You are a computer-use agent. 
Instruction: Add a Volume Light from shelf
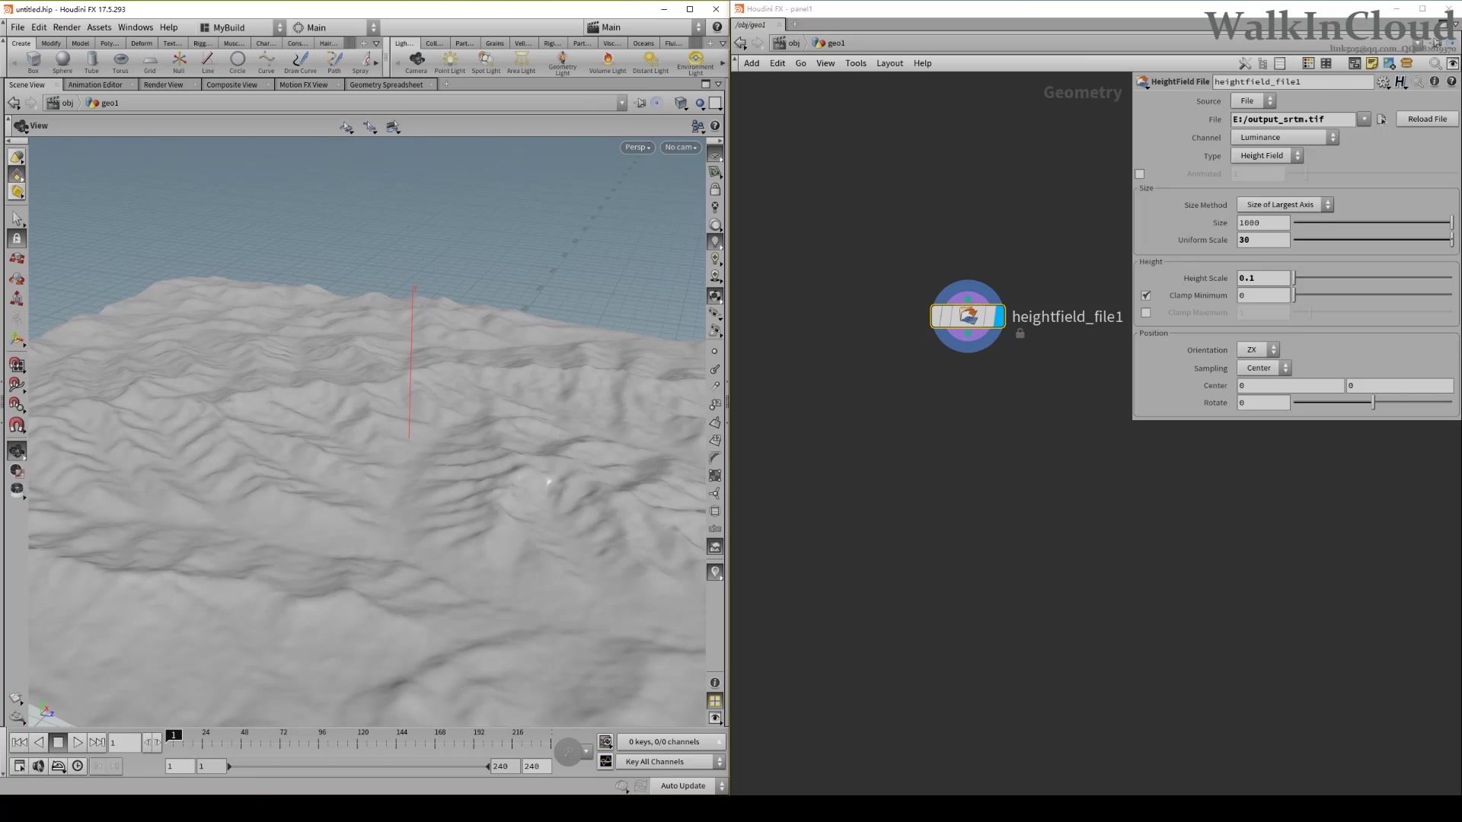(x=607, y=61)
